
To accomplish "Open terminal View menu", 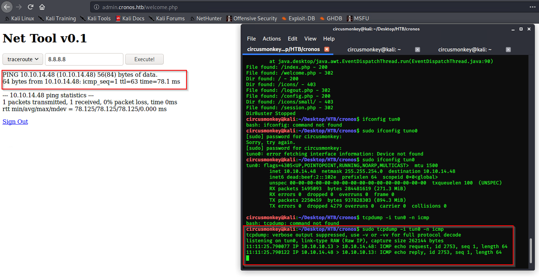I will pyautogui.click(x=310, y=39).
